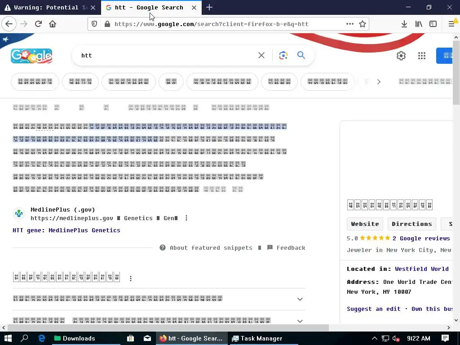This screenshot has width=460, height=345.
Task: Open Windows Start menu
Action: [x=8, y=338]
